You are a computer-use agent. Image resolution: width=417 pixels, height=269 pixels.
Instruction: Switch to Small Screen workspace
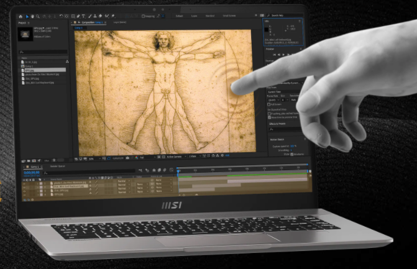pyautogui.click(x=229, y=16)
